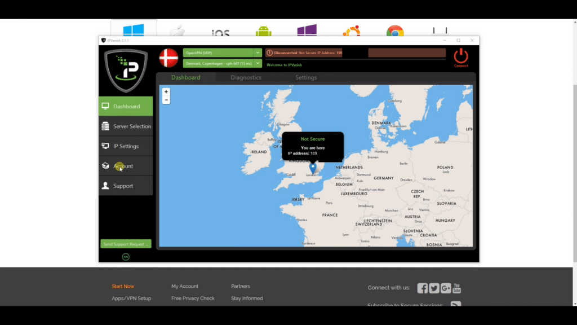This screenshot has width=577, height=325.
Task: Open the Facebook page from the footer
Action: pos(423,288)
